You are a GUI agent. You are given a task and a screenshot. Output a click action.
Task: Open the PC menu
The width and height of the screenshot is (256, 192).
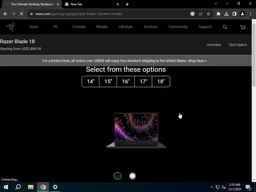coord(56,27)
